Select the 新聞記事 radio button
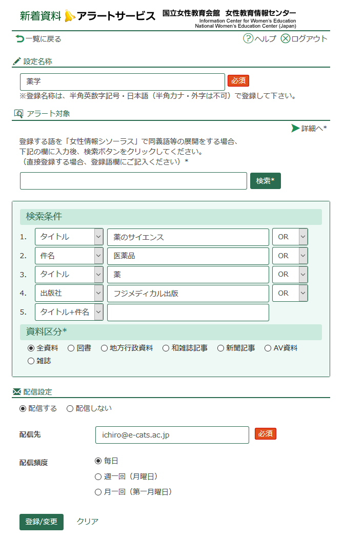The width and height of the screenshot is (344, 540). (220, 348)
